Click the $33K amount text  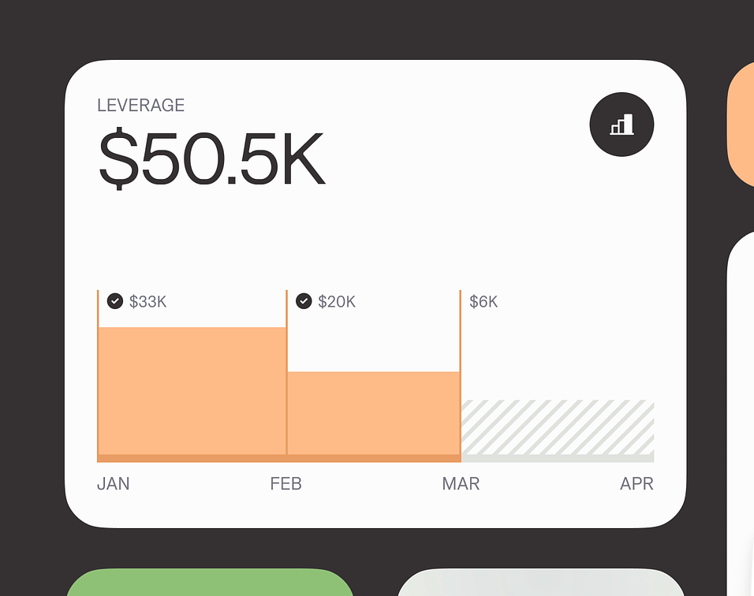point(148,302)
